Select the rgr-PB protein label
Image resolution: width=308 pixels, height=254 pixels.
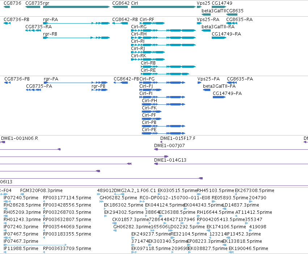(98, 86)
